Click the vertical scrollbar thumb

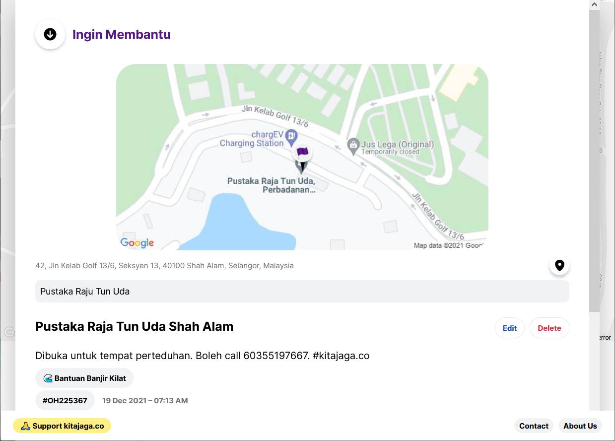coord(594,160)
